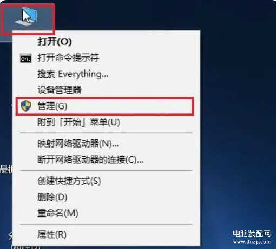Screen dimensions: 276x249
Task: Select the partially hidden desktop icon label left of menu
Action: [6, 169]
